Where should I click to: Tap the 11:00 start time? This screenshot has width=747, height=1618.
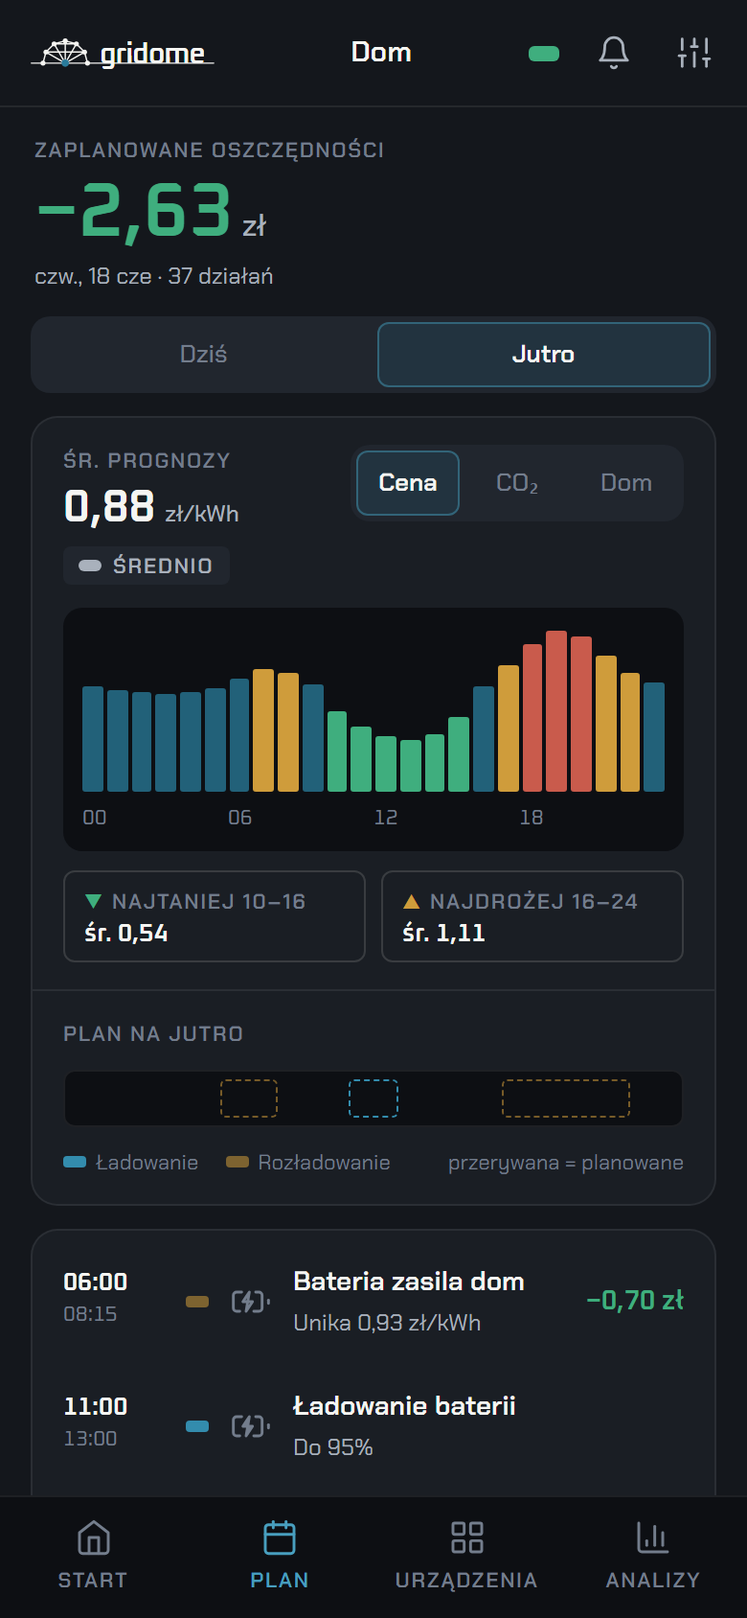tap(96, 1407)
